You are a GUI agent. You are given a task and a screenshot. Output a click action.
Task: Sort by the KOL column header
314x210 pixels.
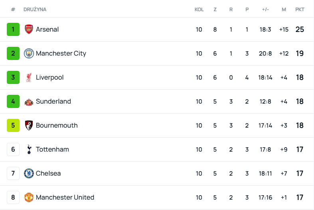point(199,9)
